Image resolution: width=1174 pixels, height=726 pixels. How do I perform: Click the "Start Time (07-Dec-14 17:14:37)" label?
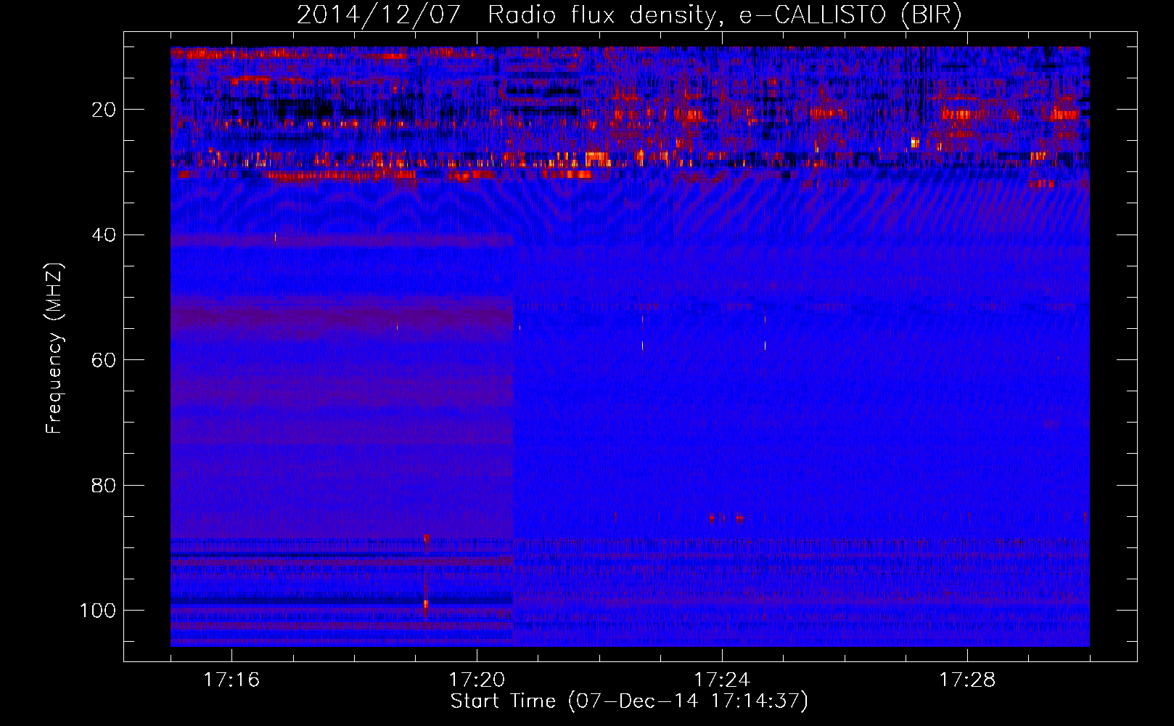629,701
